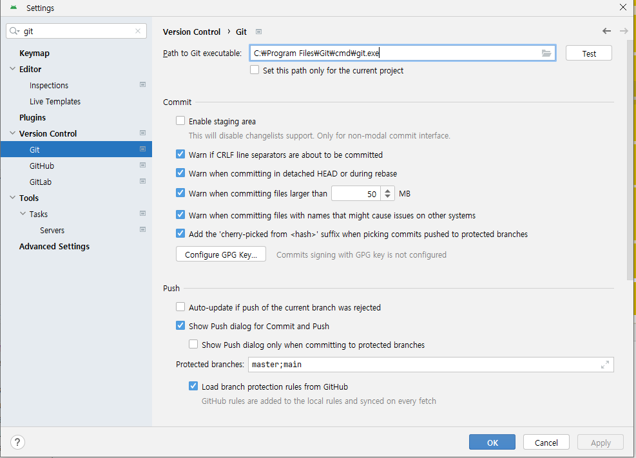The width and height of the screenshot is (636, 458).
Task: Enable Auto-update if push was rejected
Action: [x=180, y=307]
